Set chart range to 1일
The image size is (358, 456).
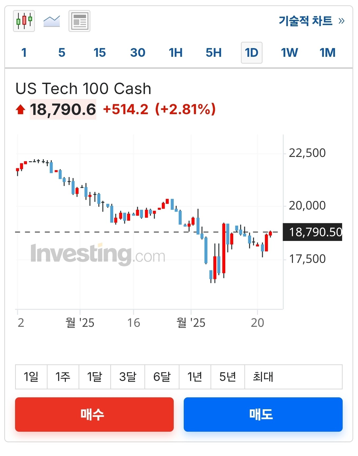click(31, 377)
